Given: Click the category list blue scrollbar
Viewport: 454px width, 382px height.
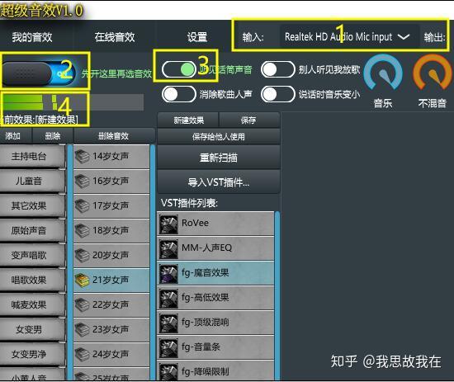Looking at the screenshot, I should click(x=70, y=262).
